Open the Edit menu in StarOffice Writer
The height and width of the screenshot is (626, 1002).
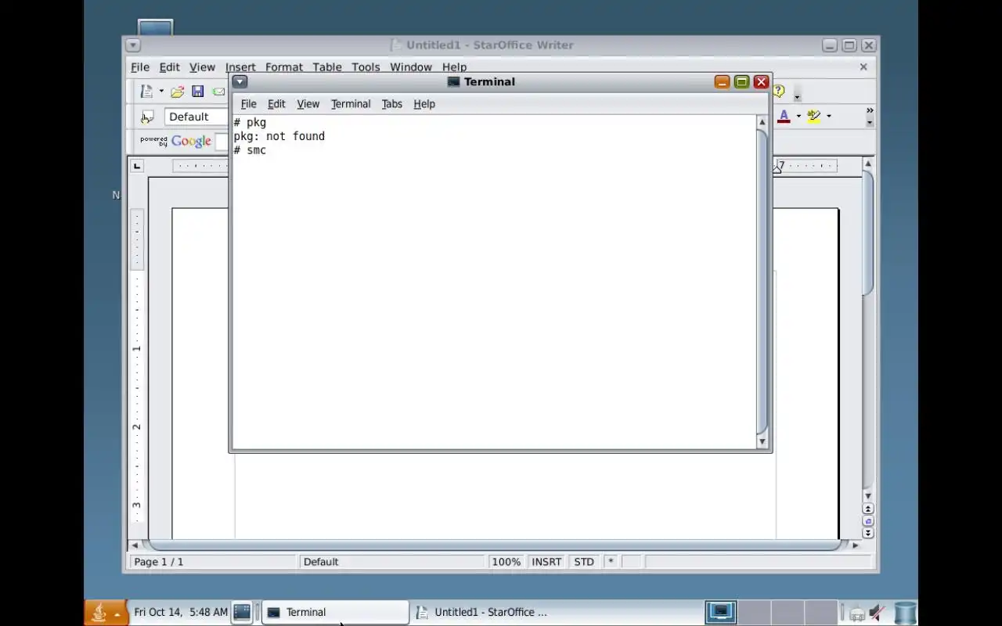click(x=169, y=67)
